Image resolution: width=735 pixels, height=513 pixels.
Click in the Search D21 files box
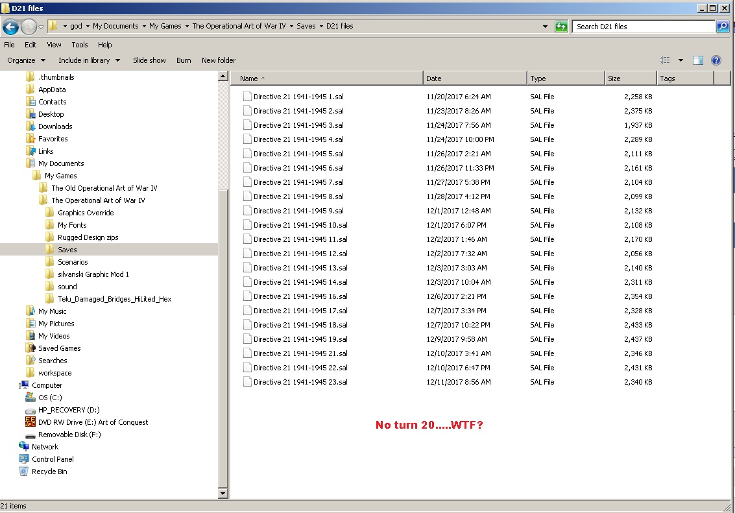[x=643, y=26]
